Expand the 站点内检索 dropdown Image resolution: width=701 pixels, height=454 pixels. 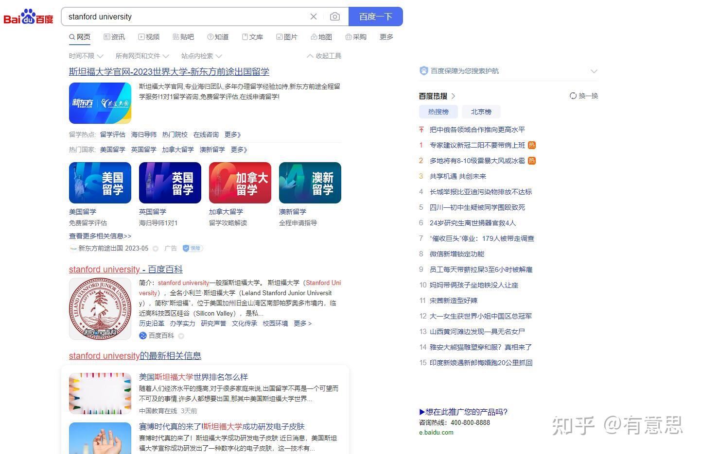(201, 56)
